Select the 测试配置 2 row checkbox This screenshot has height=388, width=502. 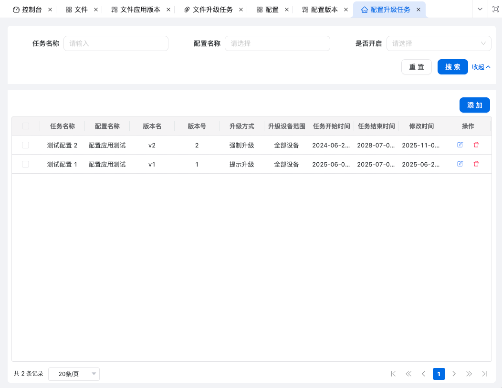coord(26,145)
